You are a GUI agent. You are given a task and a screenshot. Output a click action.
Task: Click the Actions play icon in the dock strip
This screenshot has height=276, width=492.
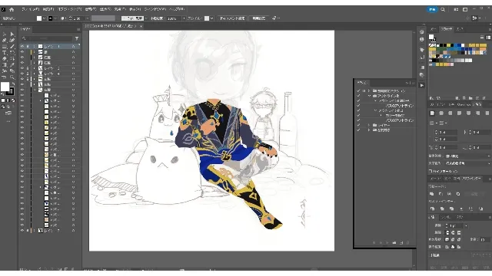pyautogui.click(x=422, y=85)
